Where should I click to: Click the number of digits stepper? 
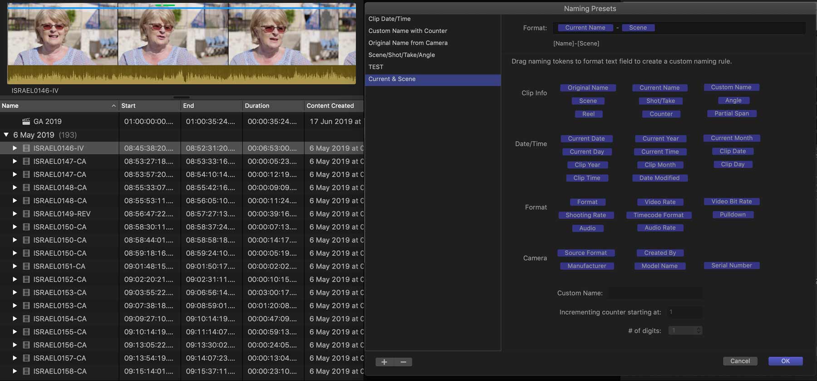pyautogui.click(x=699, y=331)
